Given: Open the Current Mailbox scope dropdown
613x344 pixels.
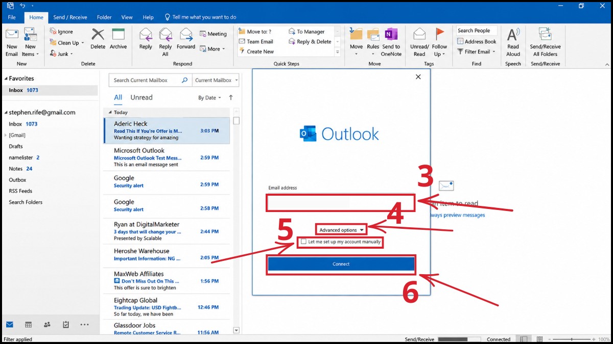Looking at the screenshot, I should tap(216, 81).
